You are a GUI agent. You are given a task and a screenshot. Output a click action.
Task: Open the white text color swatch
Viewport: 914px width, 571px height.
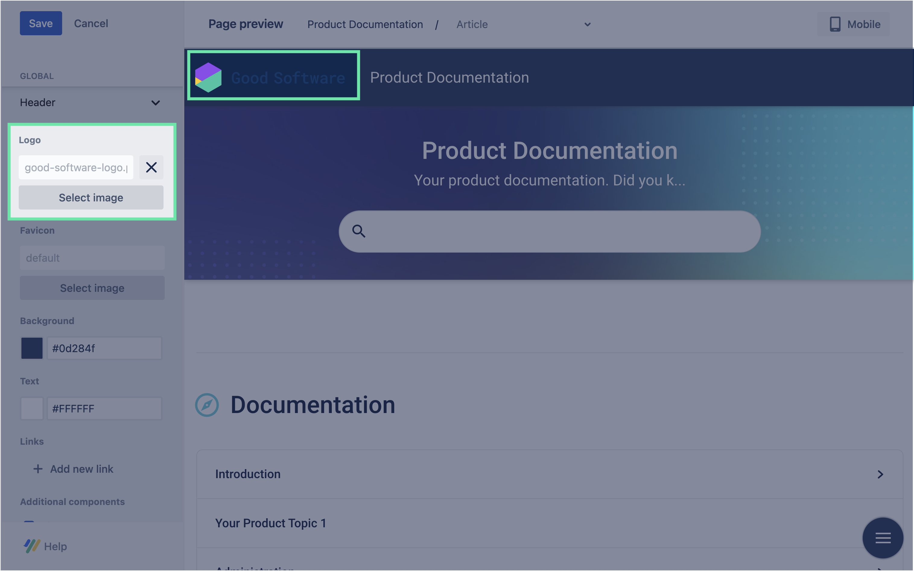[x=32, y=408]
